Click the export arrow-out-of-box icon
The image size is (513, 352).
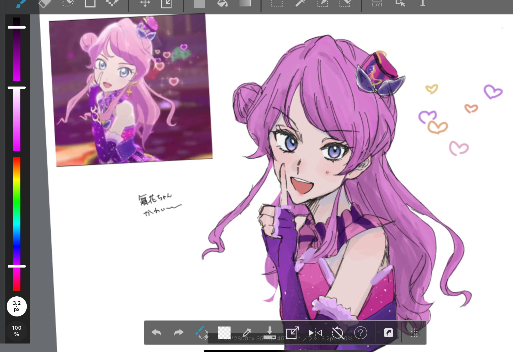tap(292, 332)
